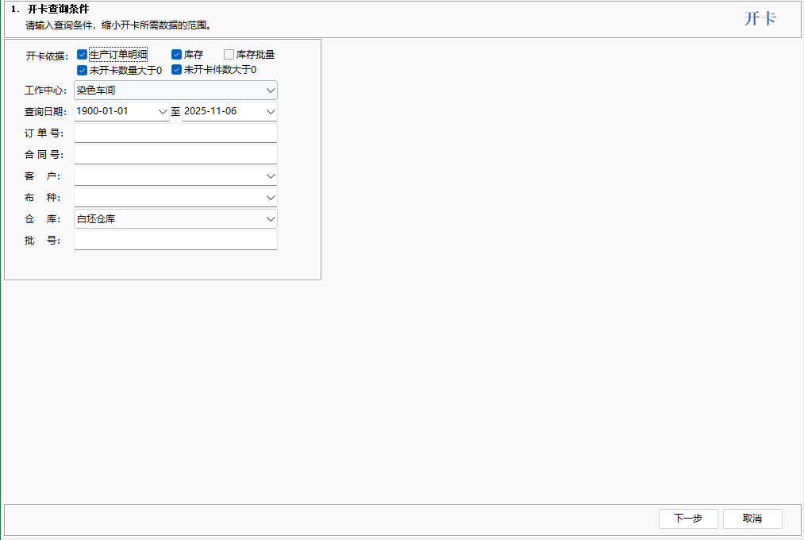The width and height of the screenshot is (804, 540).
Task: Click inside the 布种 combo box field
Action: pos(168,198)
